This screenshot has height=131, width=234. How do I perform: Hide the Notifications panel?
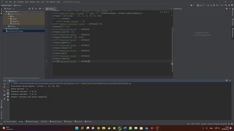[x=230, y=9]
